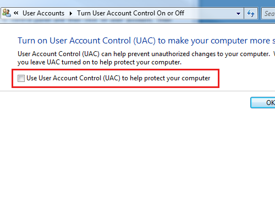Click the window's glass title bar area
Image resolution: width=275 pixels, height=220 pixels.
click(99, 3)
